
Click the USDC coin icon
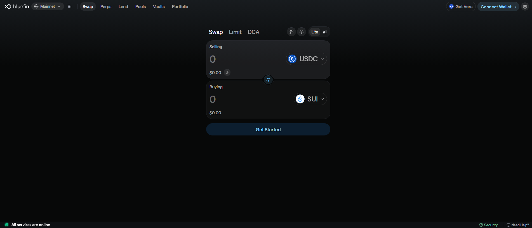pyautogui.click(x=292, y=59)
